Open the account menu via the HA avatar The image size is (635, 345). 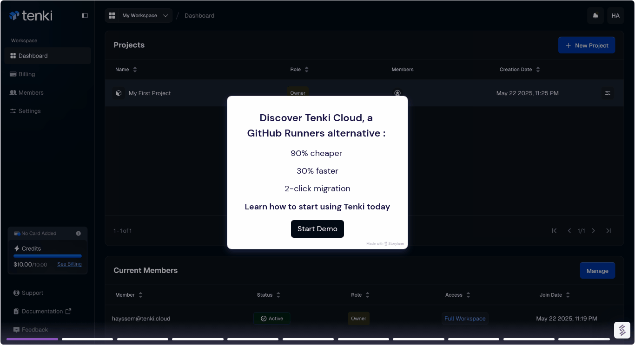click(x=615, y=15)
